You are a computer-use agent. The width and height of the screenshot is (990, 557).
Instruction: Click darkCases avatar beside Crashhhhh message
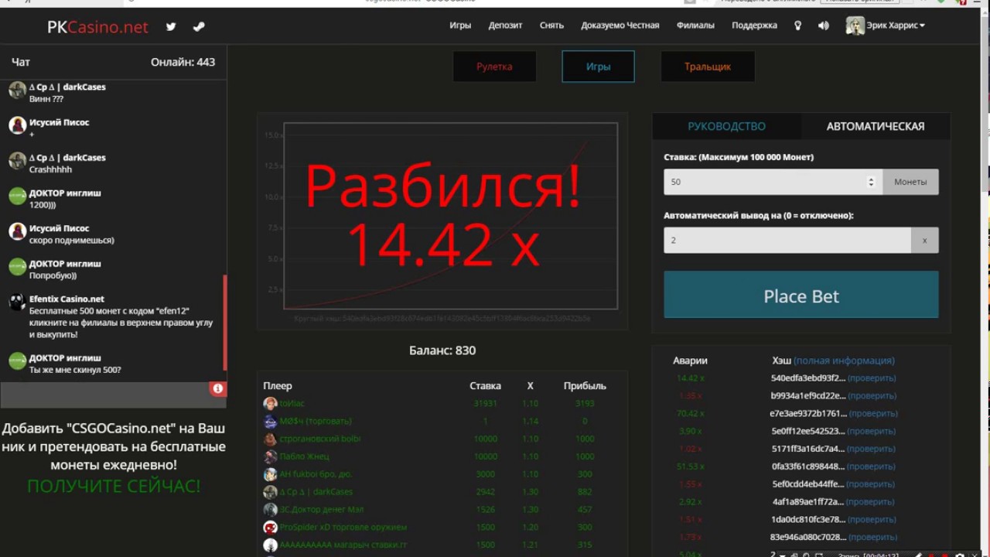click(x=17, y=161)
